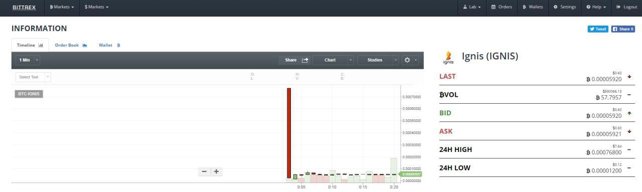The width and height of the screenshot is (642, 192).
Task: Open the Wallets page
Action: (533, 7)
